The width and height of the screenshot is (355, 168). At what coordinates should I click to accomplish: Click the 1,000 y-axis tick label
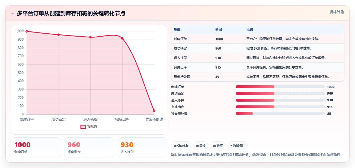pos(20,31)
